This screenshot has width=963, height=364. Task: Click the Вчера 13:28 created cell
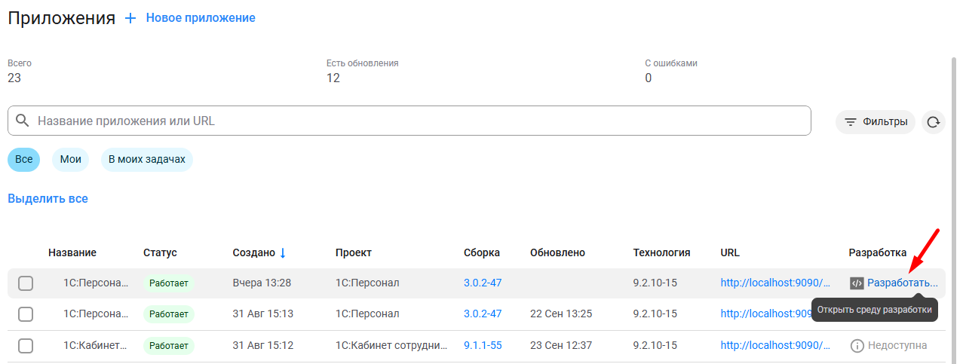click(x=262, y=283)
